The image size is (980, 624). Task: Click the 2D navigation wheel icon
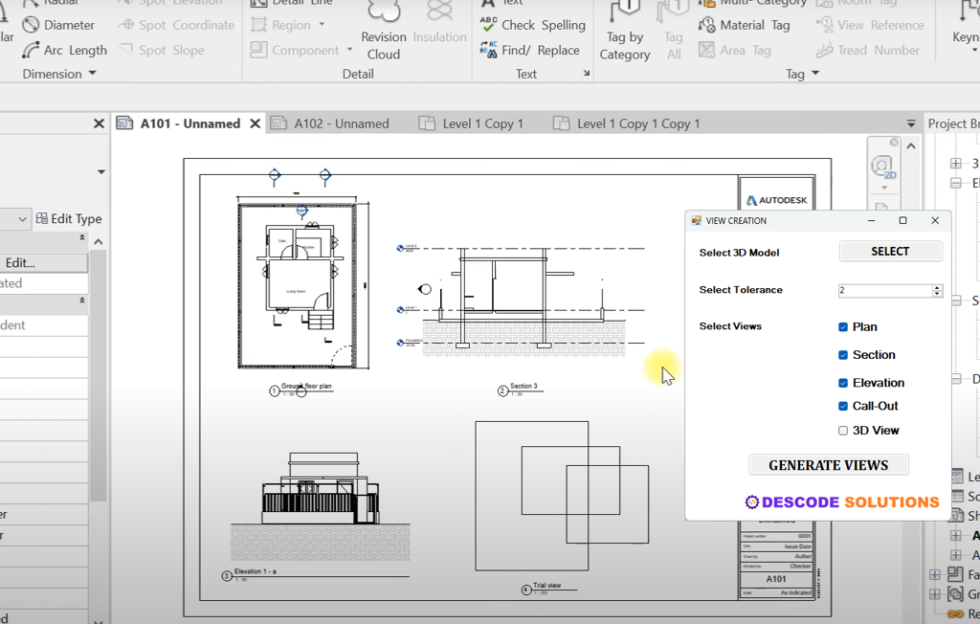[x=883, y=167]
